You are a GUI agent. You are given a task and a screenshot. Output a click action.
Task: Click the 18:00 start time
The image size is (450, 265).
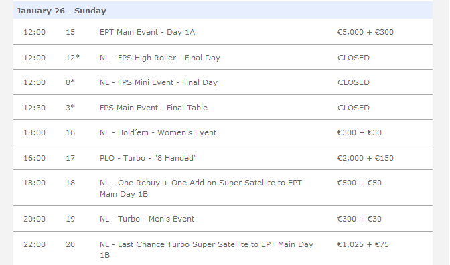[34, 183]
